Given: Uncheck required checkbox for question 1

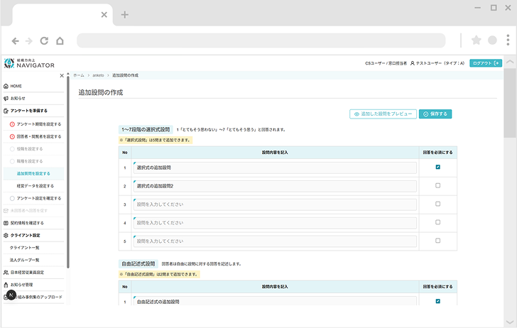Looking at the screenshot, I should tap(437, 167).
